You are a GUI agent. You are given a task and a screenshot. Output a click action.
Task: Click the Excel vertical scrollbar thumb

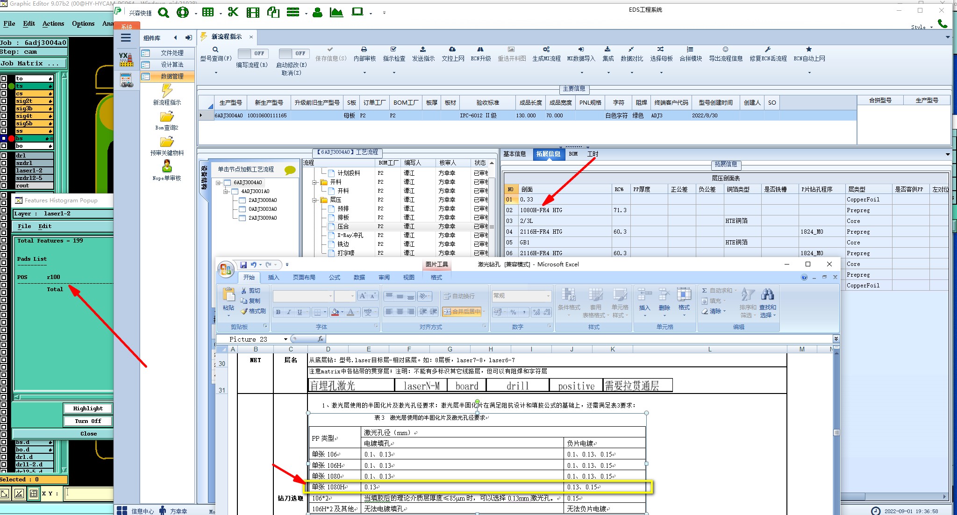pos(836,433)
